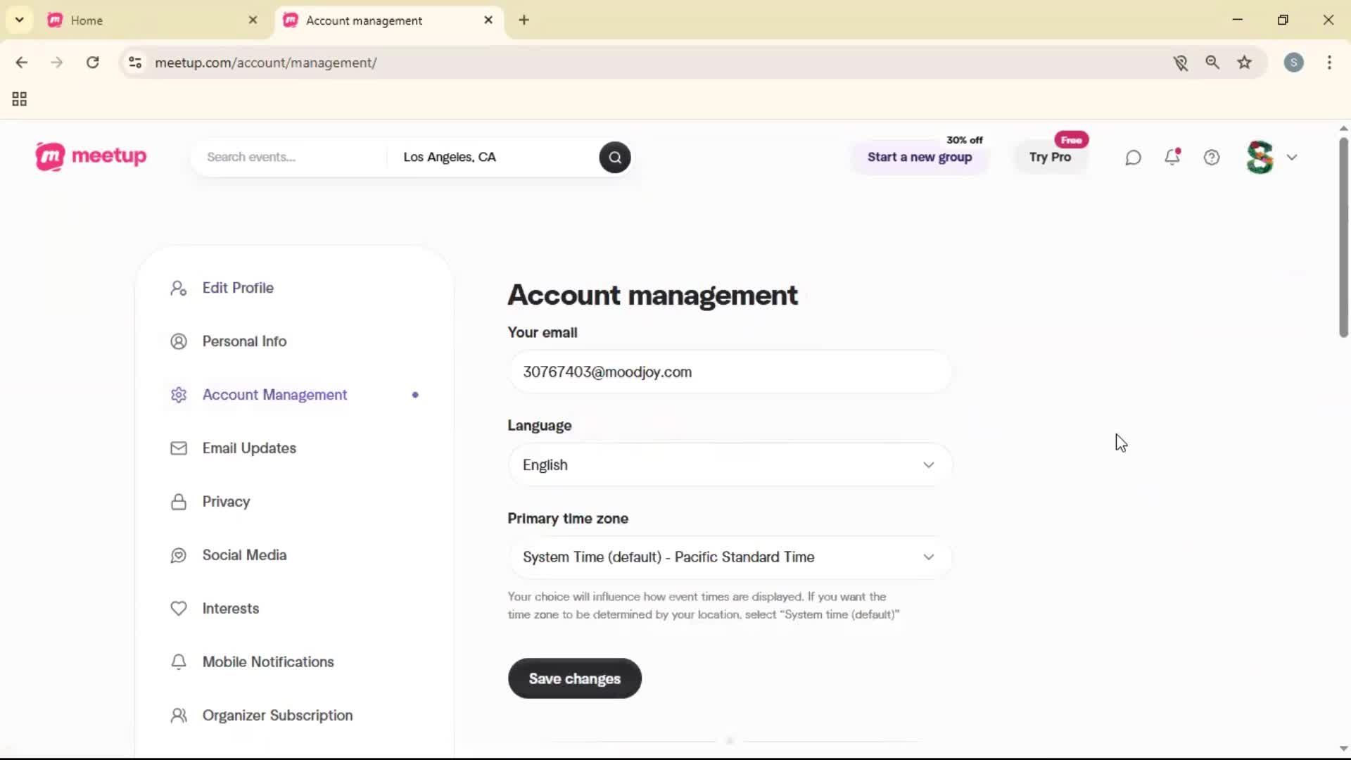Click the Email Updates envelope icon
1351x760 pixels.
click(178, 448)
